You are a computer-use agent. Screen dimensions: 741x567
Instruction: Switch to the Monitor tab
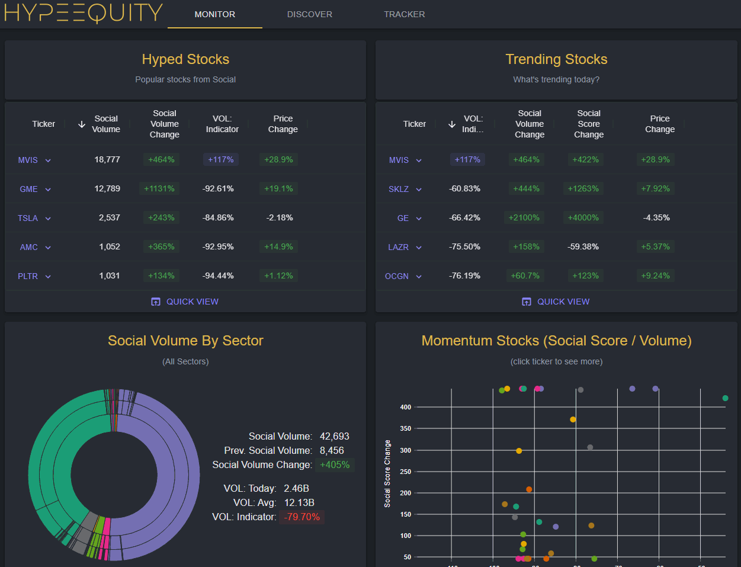tap(215, 14)
